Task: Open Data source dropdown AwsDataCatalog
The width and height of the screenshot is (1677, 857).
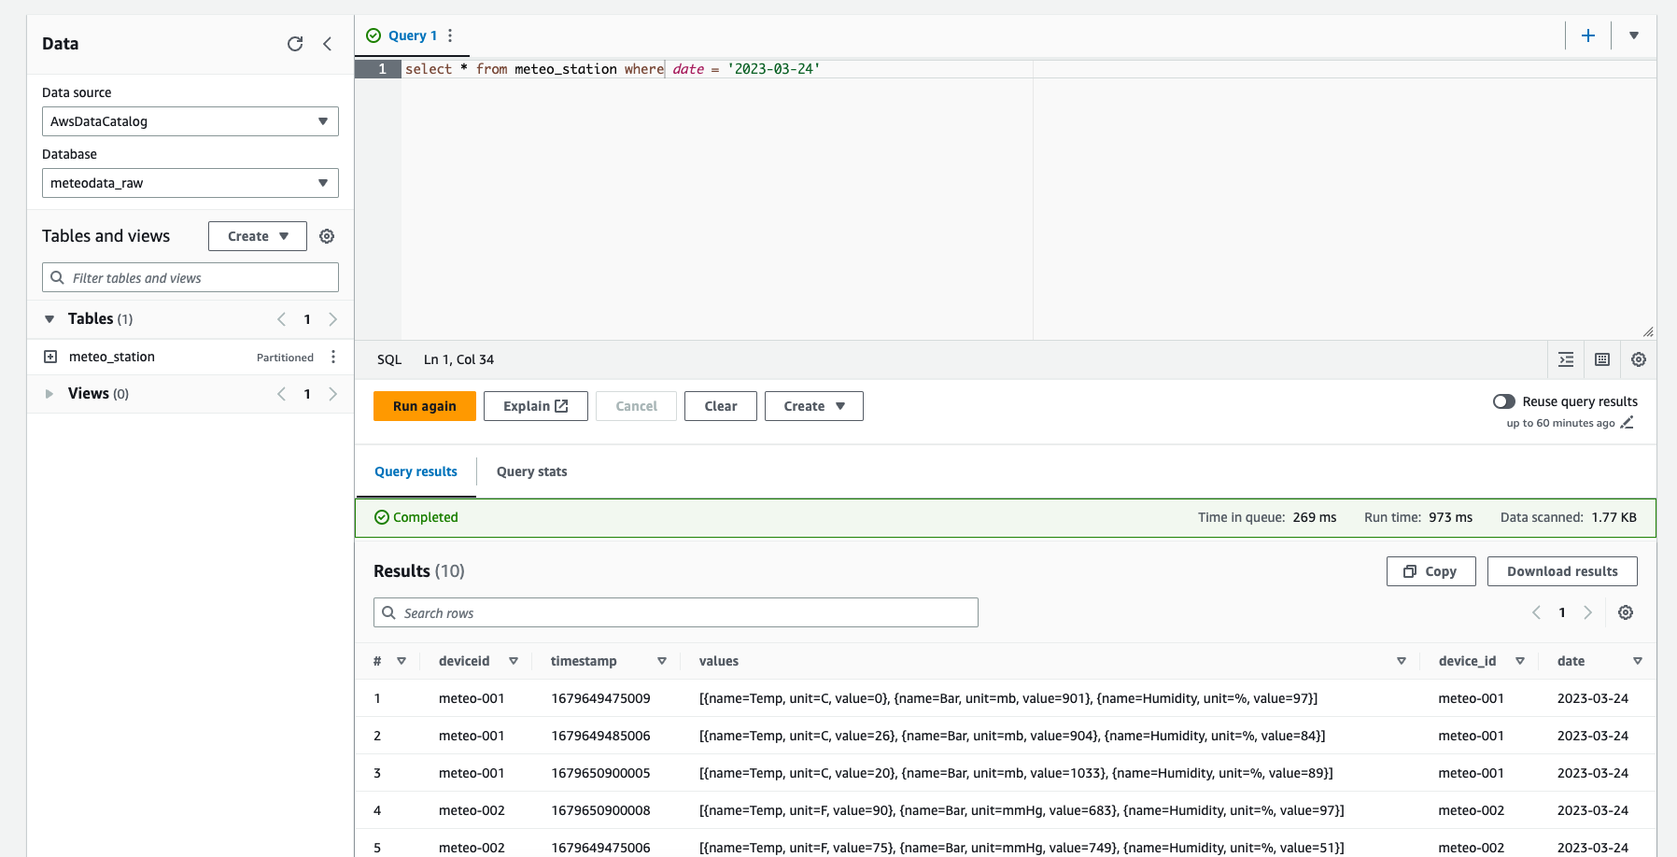Action: coord(190,121)
